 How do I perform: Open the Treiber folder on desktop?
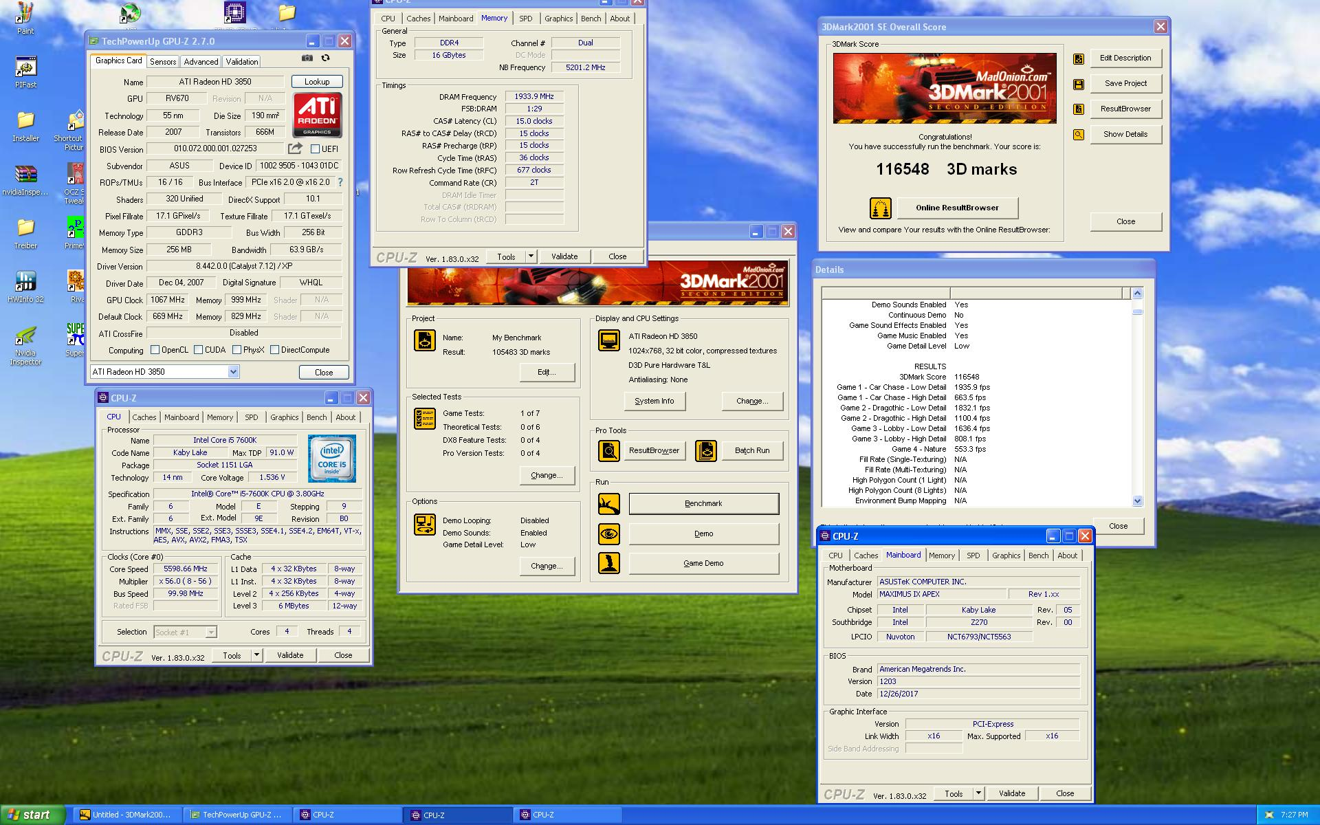click(25, 233)
